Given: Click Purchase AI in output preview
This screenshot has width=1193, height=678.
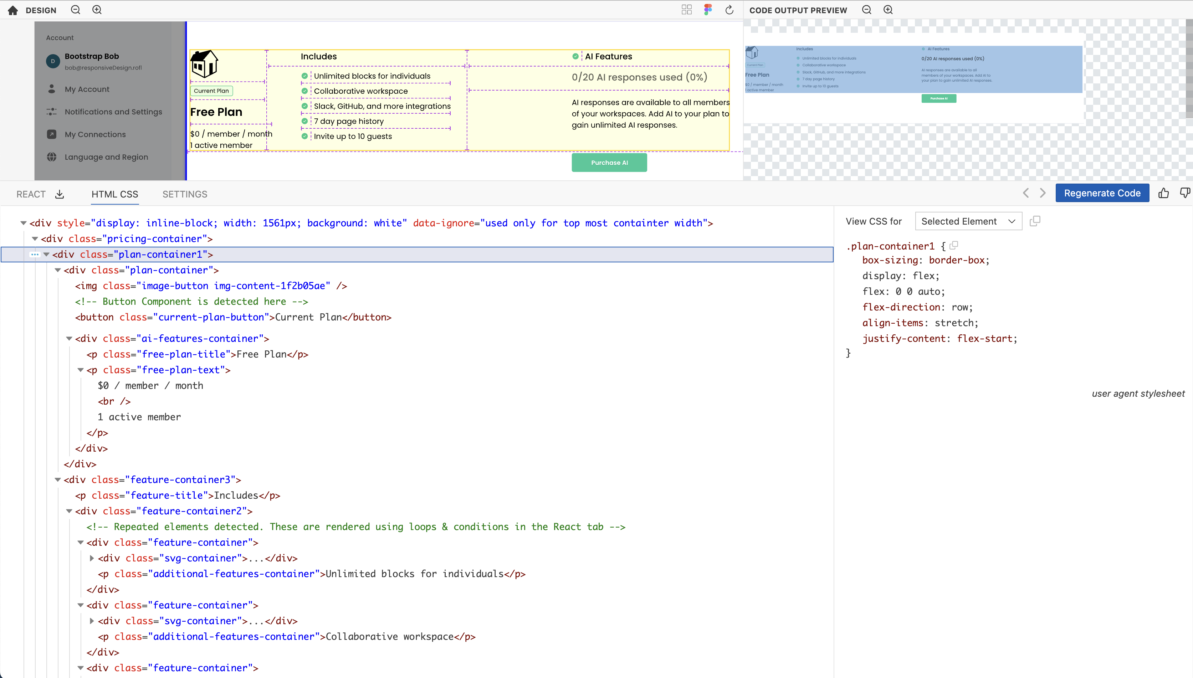Looking at the screenshot, I should coord(939,98).
